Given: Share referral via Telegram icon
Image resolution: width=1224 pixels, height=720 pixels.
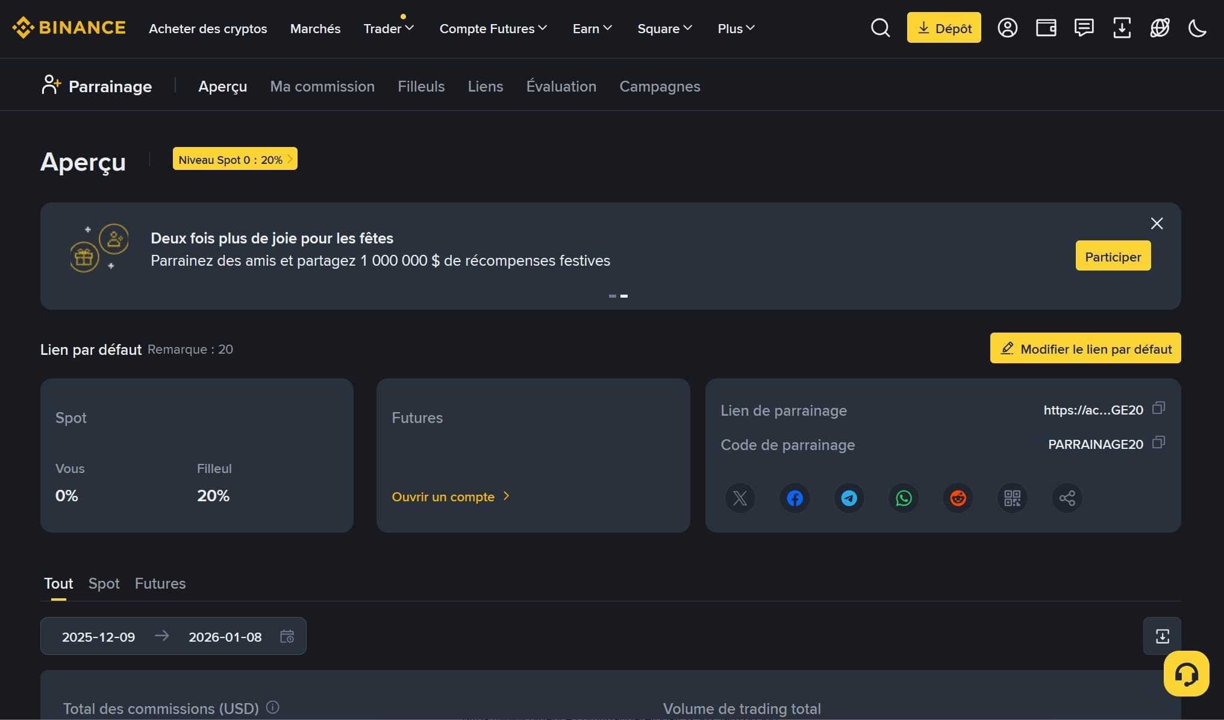Looking at the screenshot, I should [x=849, y=498].
